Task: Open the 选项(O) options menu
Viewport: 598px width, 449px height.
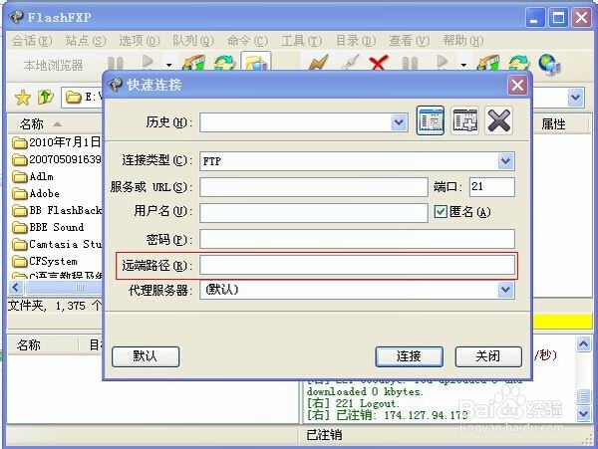Action: click(140, 41)
